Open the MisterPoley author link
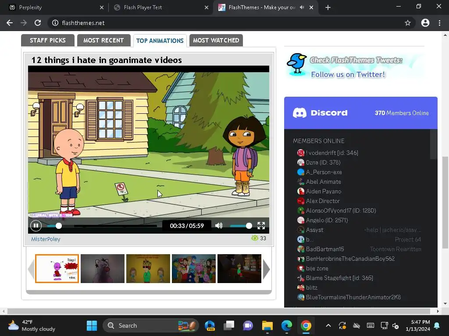 tap(46, 239)
